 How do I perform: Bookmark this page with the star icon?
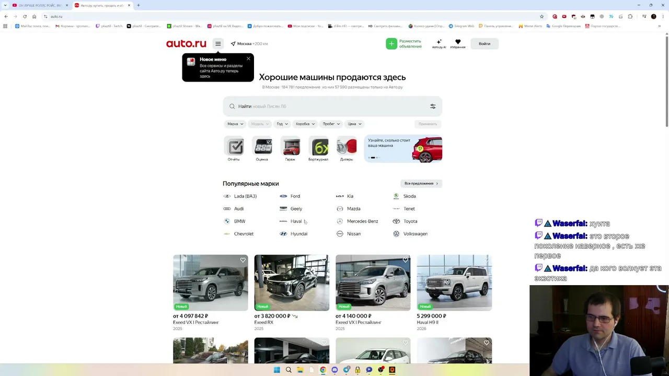click(x=541, y=16)
